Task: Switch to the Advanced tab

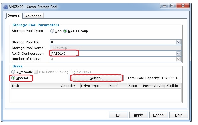Action: point(33,16)
